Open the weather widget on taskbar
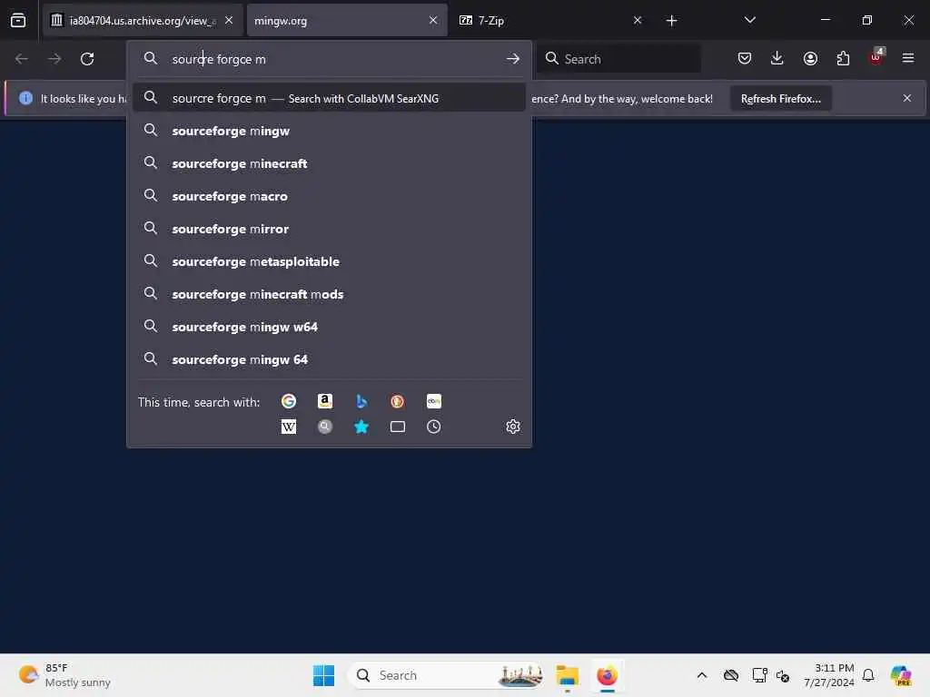Image resolution: width=930 pixels, height=697 pixels. (64, 675)
